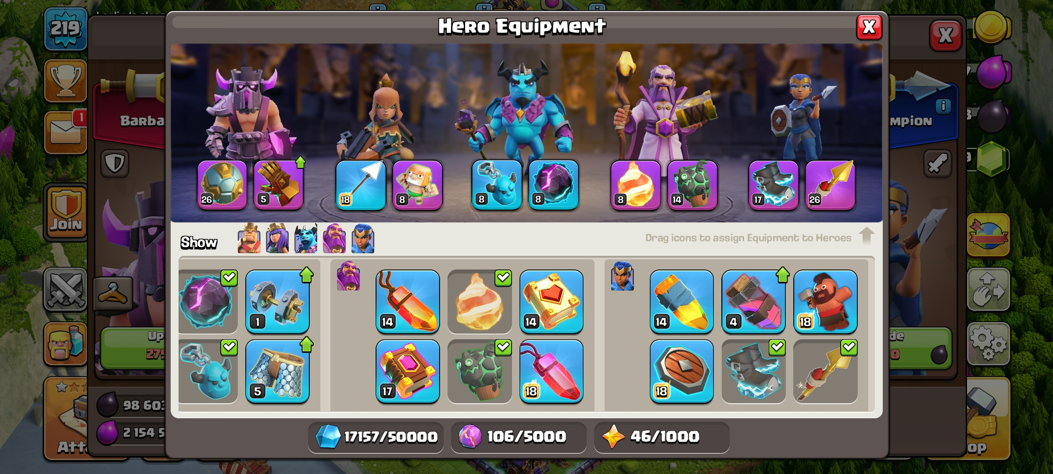Choose the level 14 Eternal Tome
The width and height of the screenshot is (1053, 474).
(x=552, y=302)
